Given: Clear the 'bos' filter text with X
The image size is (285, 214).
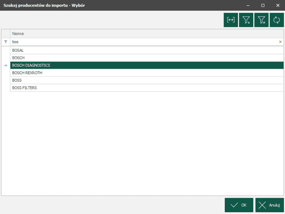Looking at the screenshot, I should [x=280, y=42].
